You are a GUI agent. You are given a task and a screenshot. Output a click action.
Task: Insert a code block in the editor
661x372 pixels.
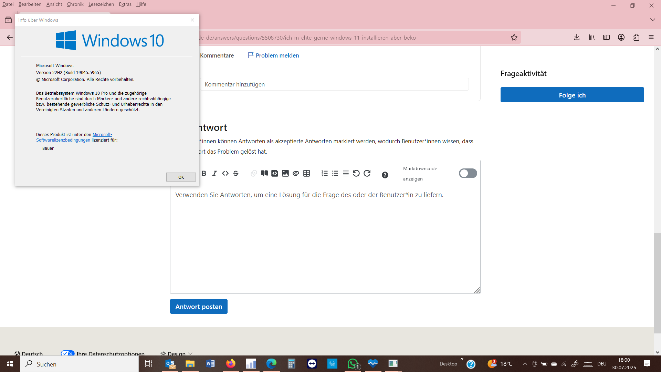(x=275, y=173)
